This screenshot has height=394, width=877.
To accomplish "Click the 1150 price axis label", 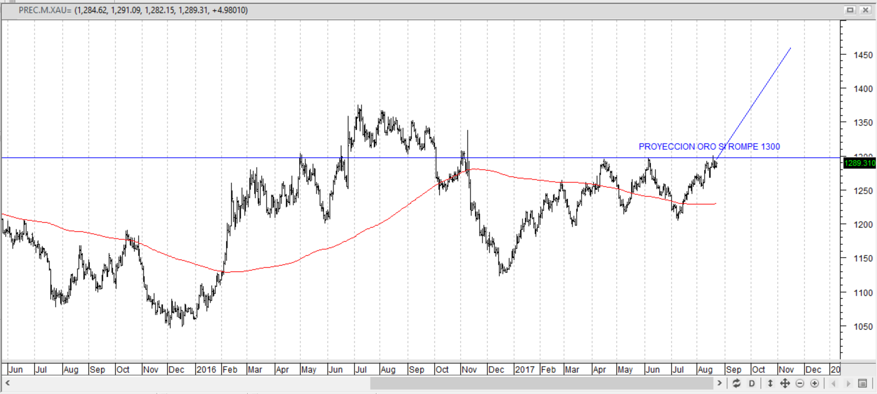I will pyautogui.click(x=863, y=258).
